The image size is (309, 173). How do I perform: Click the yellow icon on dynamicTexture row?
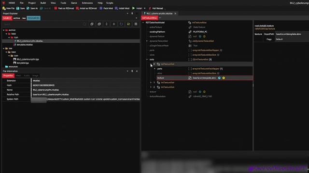pos(204,37)
